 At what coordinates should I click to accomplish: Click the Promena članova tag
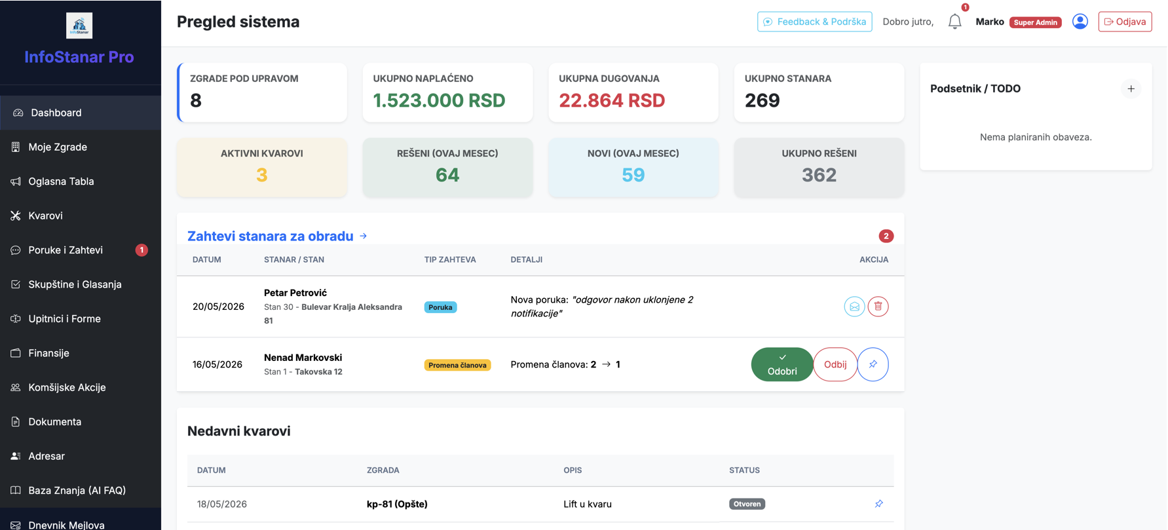[x=457, y=365]
